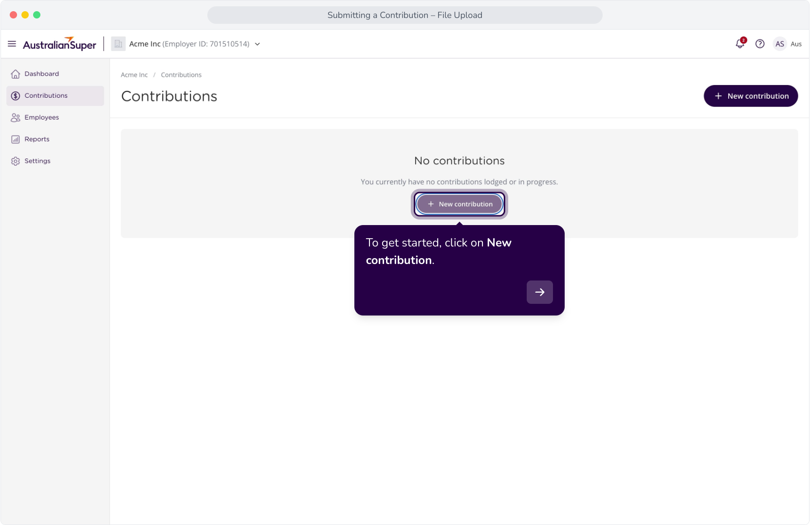
Task: Click the Reports chart icon in sidebar
Action: (16, 139)
